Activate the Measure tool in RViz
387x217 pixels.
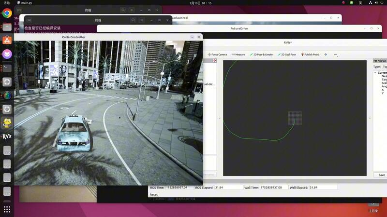tap(238, 54)
